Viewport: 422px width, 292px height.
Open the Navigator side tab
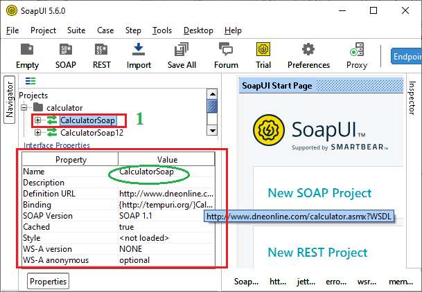click(x=10, y=100)
